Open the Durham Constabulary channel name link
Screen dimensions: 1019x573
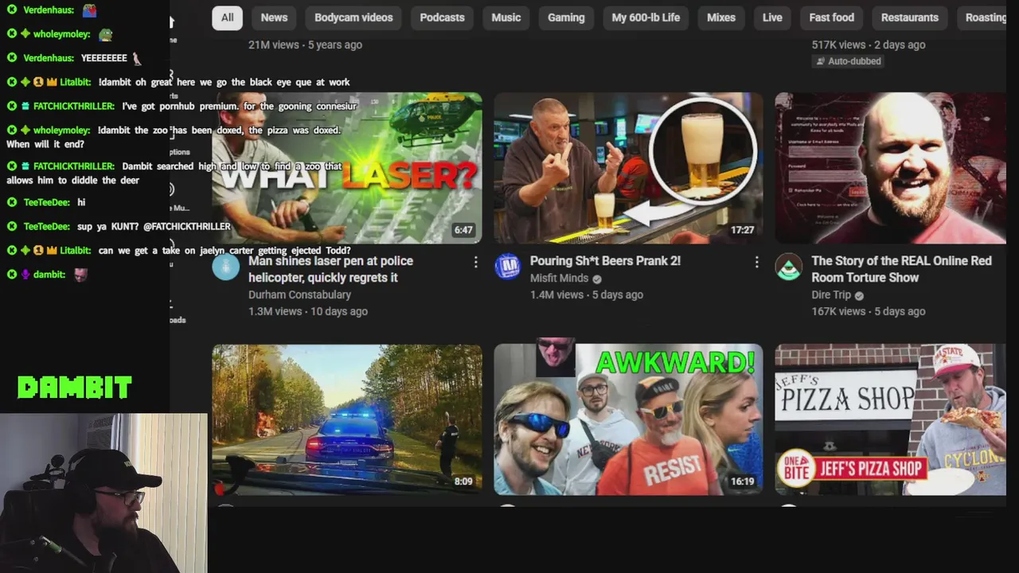point(299,294)
